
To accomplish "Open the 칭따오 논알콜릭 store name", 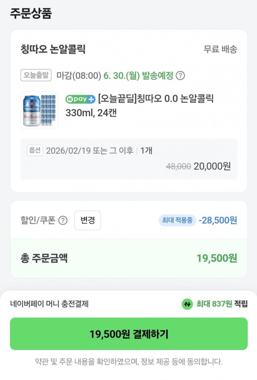I will pos(53,49).
